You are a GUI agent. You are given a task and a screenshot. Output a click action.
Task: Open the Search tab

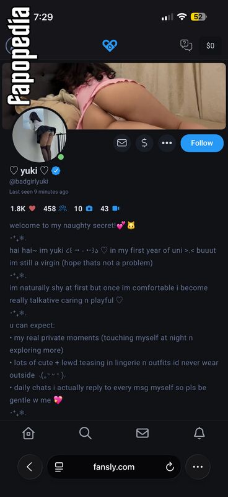point(85,433)
